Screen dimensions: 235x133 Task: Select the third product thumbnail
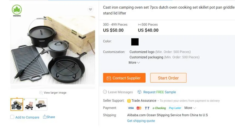pyautogui.click(x=41, y=104)
